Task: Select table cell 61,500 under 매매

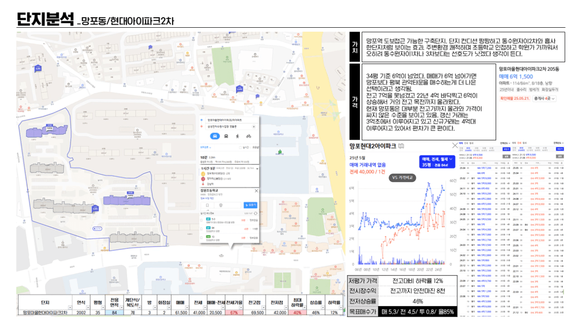Action: point(180,313)
